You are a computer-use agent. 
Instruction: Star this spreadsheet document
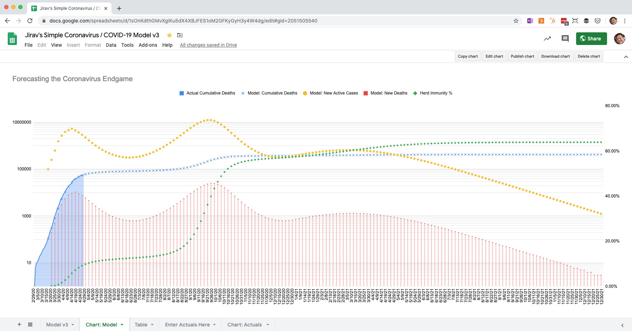(x=169, y=35)
